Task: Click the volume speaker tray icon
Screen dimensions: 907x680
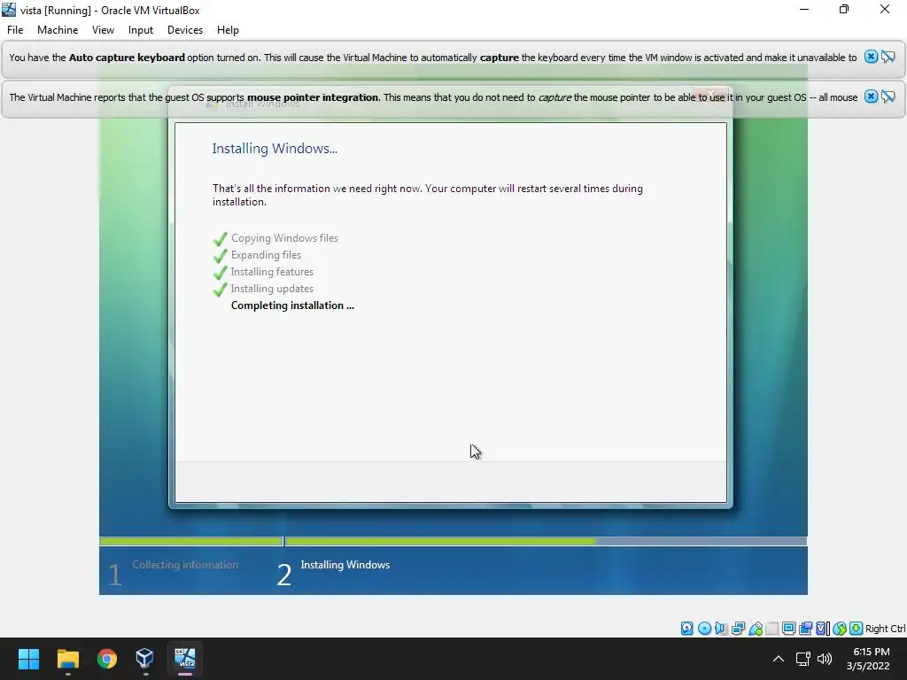Action: [825, 658]
